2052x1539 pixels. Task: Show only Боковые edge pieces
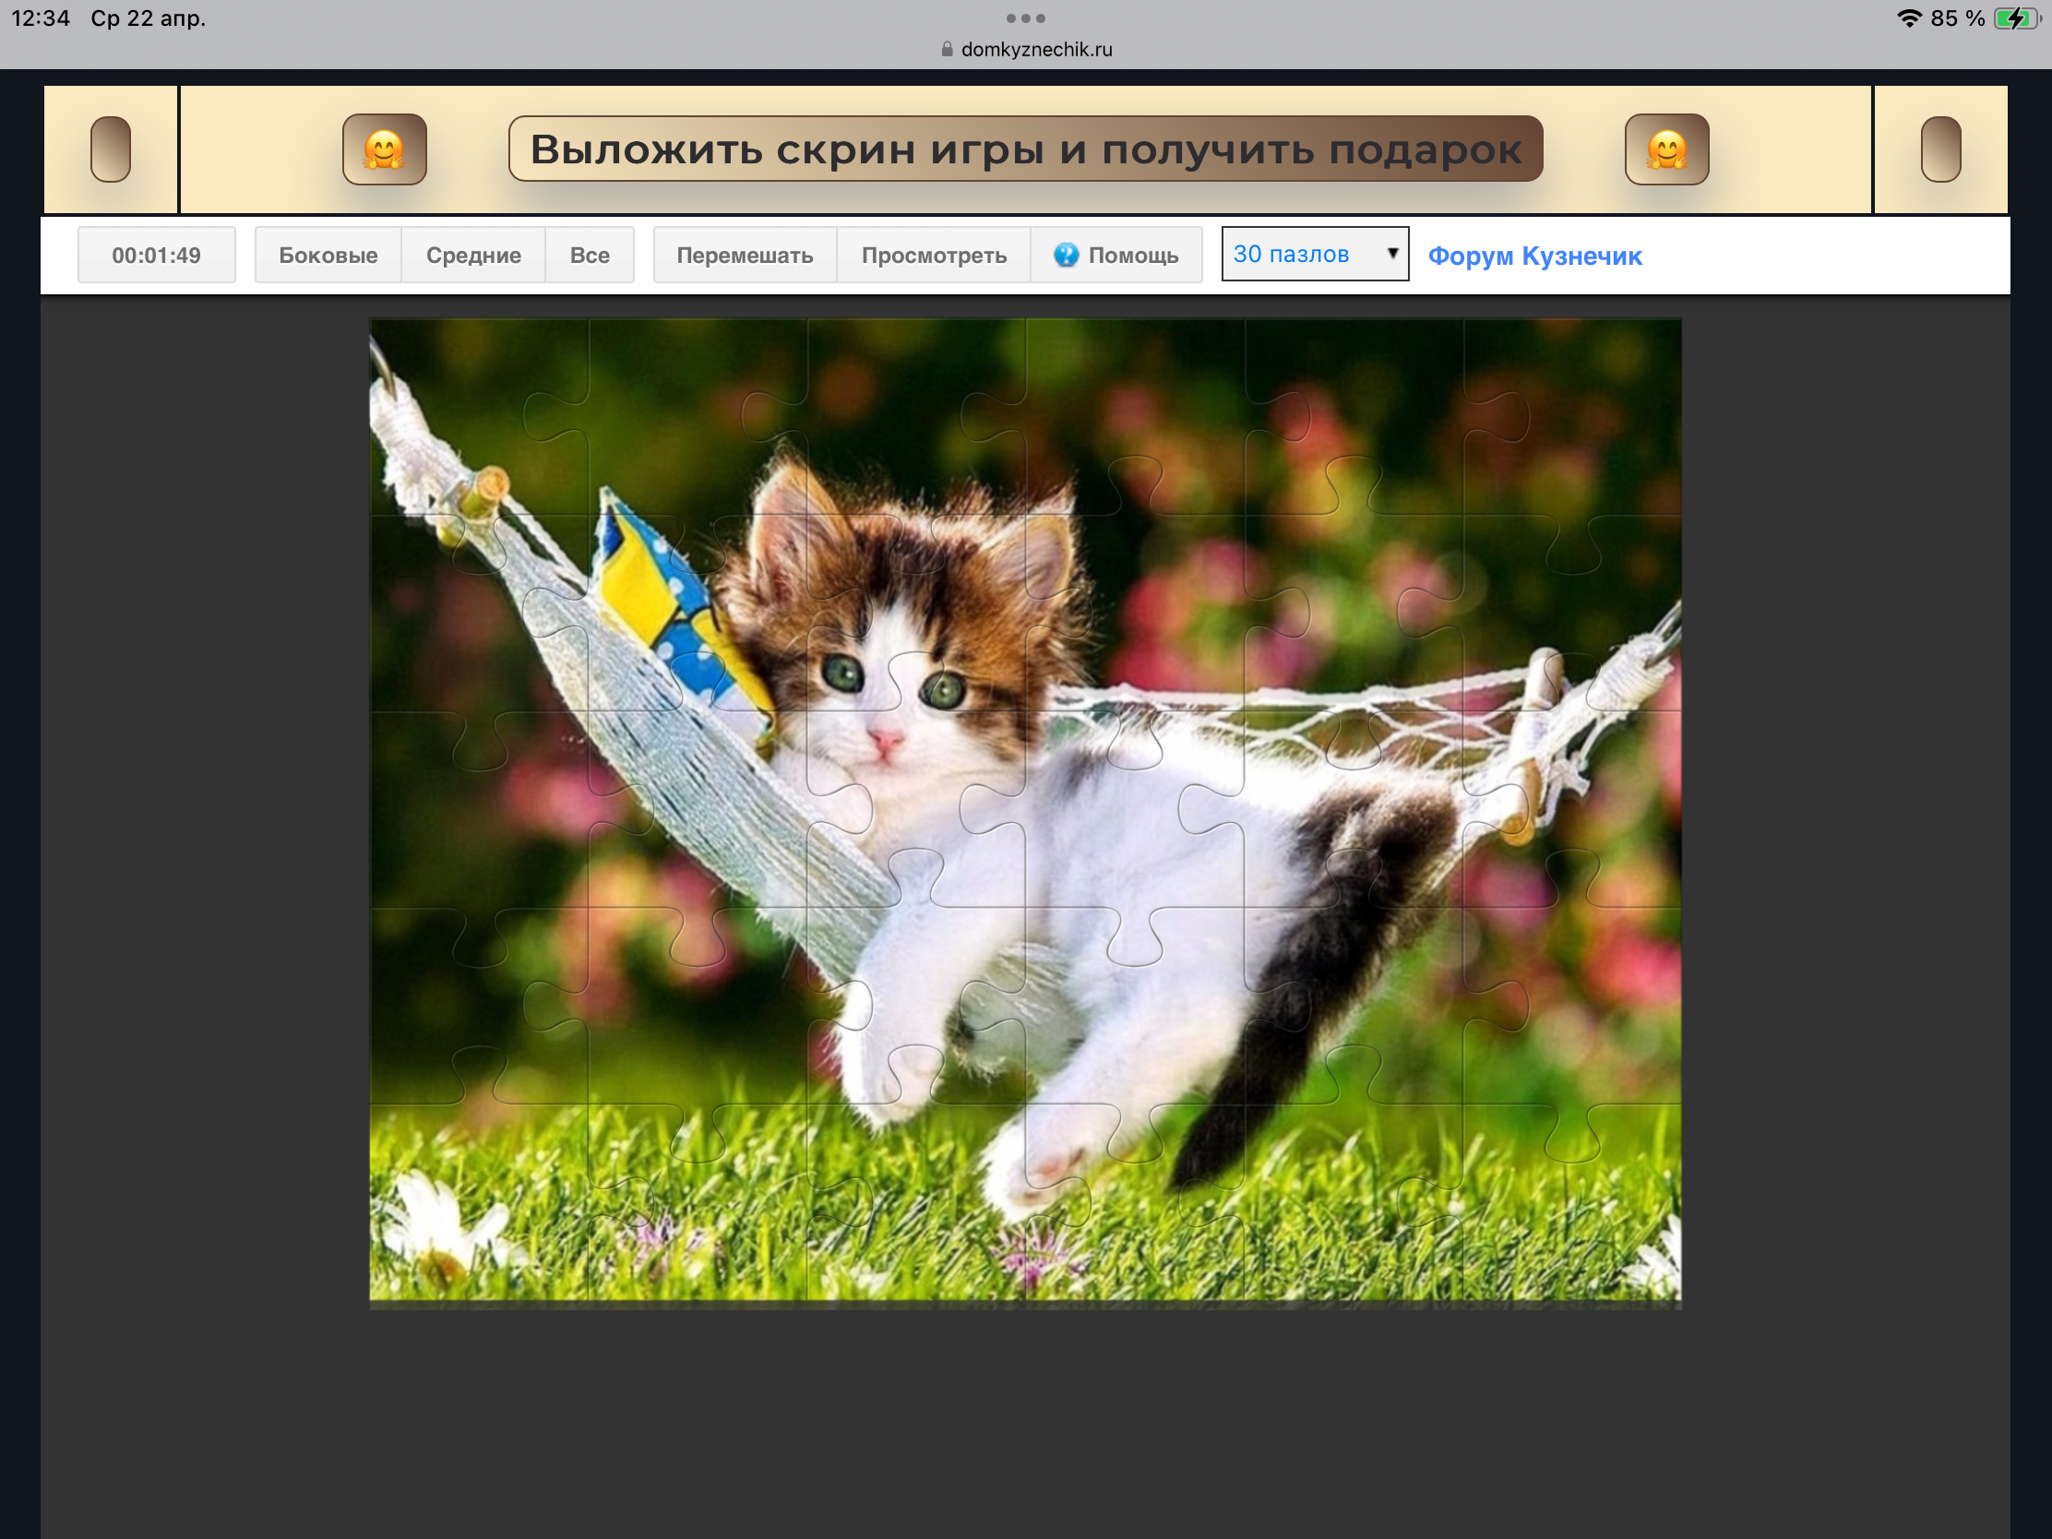pos(328,255)
